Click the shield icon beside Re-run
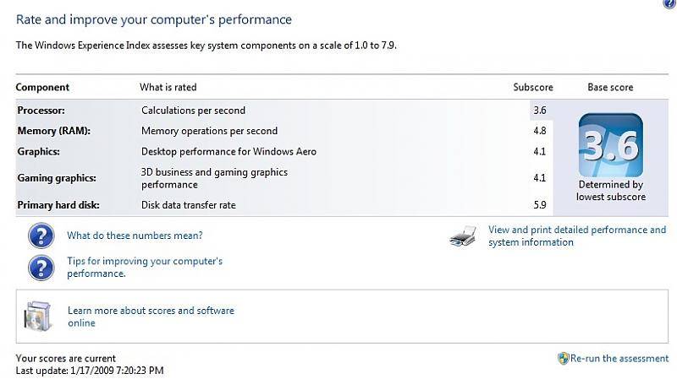Screen dimensions: 677x379 click(x=564, y=359)
